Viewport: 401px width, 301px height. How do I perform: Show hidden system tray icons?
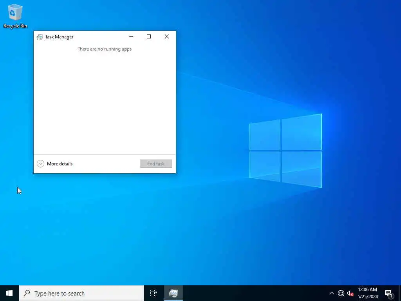click(x=331, y=293)
